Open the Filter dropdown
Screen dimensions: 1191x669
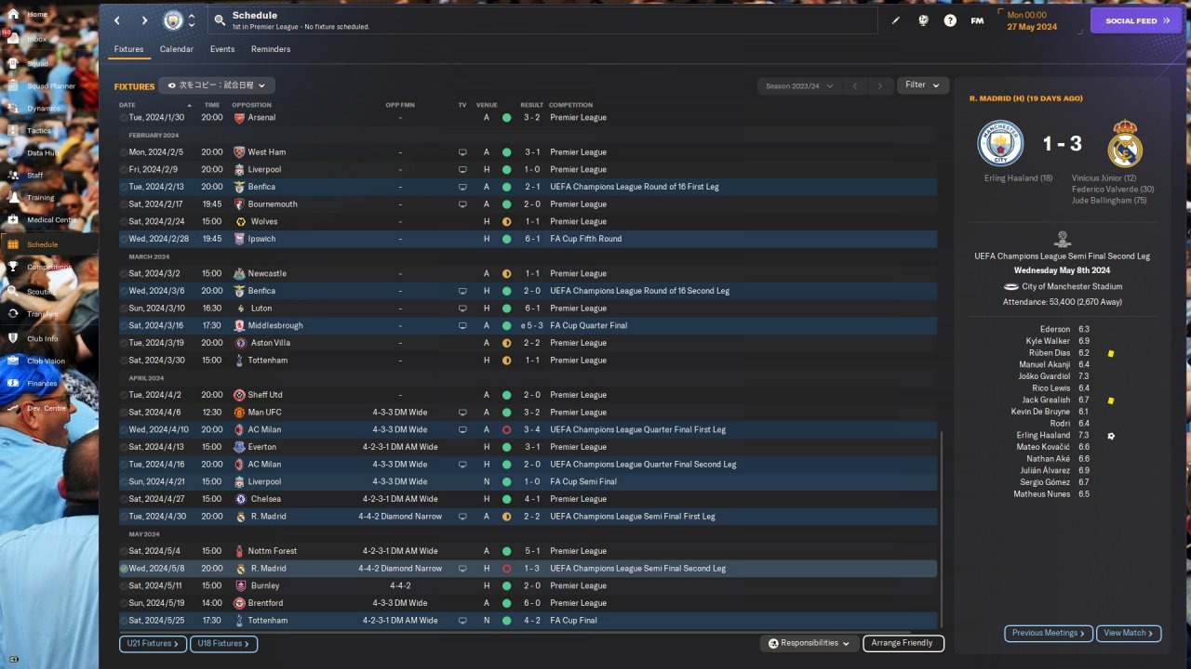coord(922,85)
